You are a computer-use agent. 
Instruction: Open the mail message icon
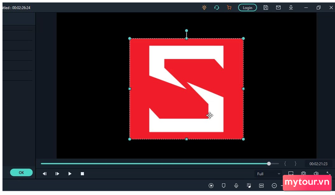pos(278,8)
